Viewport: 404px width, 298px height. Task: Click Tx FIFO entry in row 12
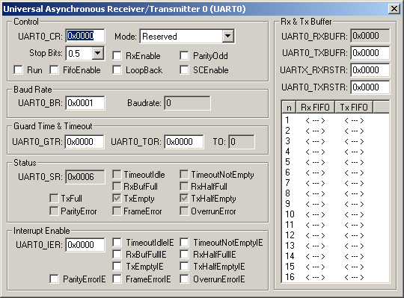(354, 235)
